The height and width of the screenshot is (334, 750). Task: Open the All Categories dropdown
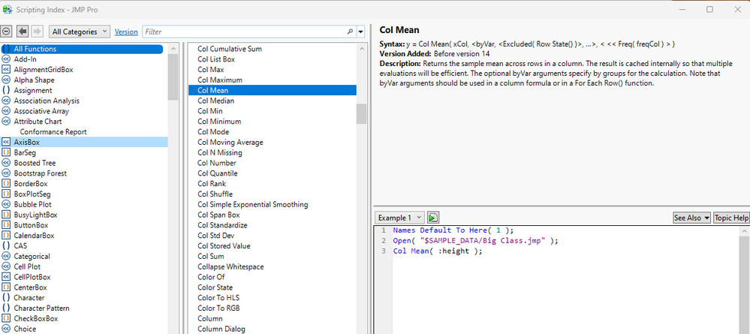tap(80, 32)
